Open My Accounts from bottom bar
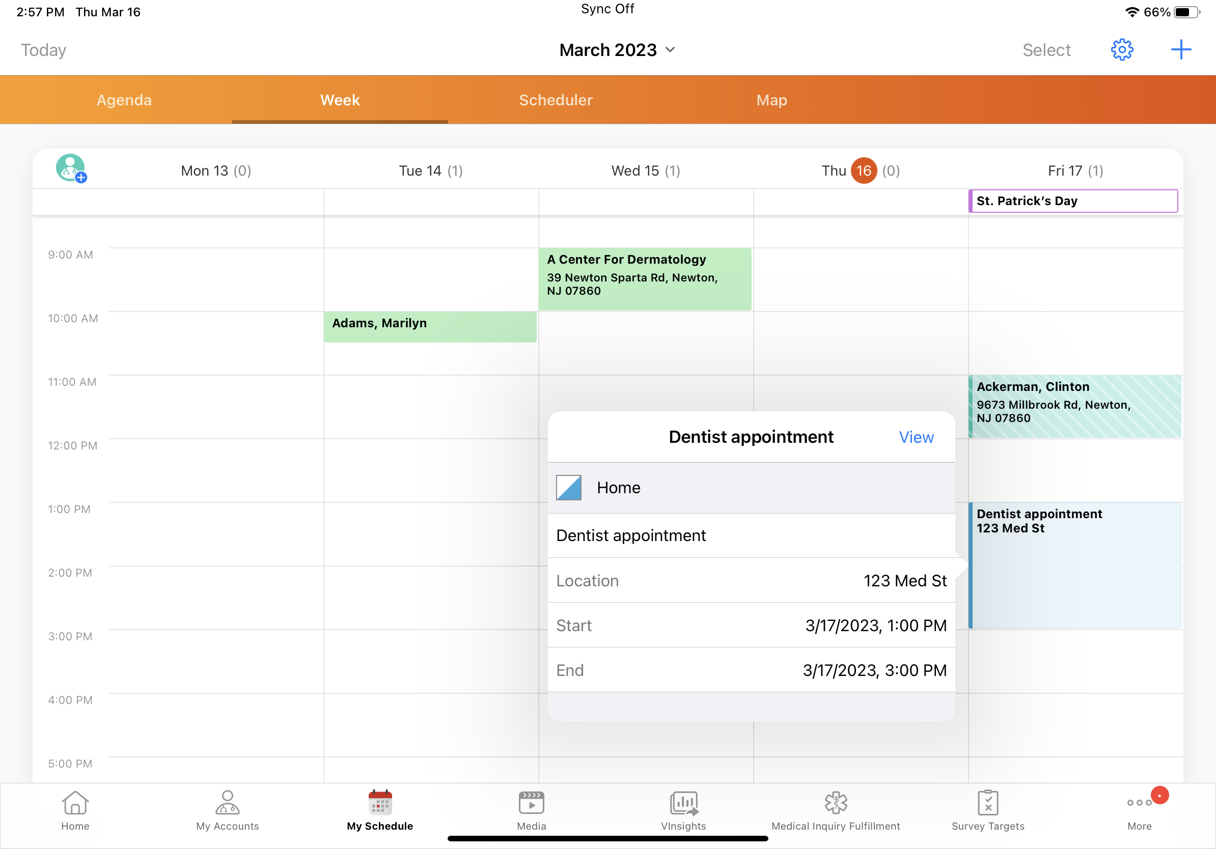1216x849 pixels. [227, 810]
